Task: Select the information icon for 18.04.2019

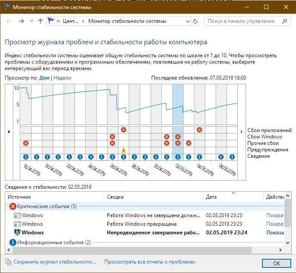Action: pos(26,157)
